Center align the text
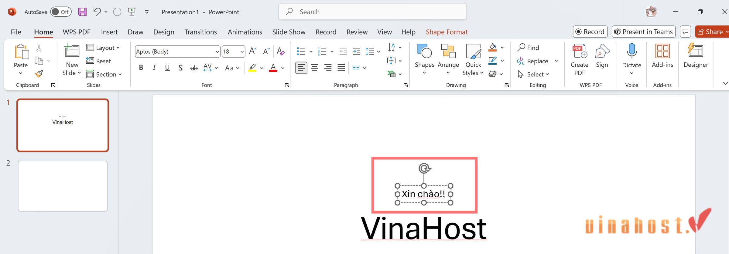 (x=315, y=68)
